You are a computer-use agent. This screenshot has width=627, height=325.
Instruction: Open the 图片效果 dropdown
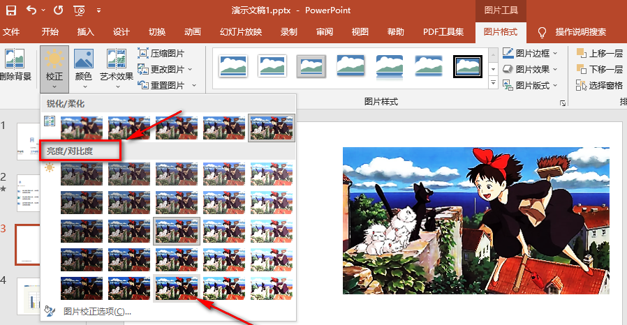(530, 69)
